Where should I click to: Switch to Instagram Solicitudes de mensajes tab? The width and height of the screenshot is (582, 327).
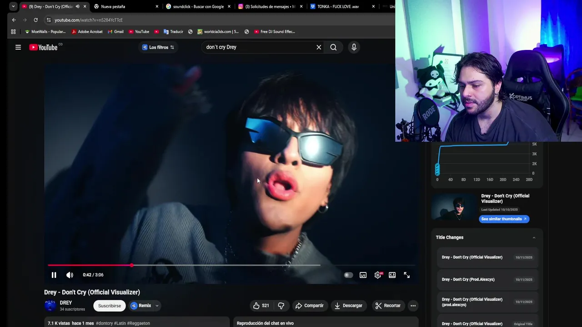[x=270, y=6]
